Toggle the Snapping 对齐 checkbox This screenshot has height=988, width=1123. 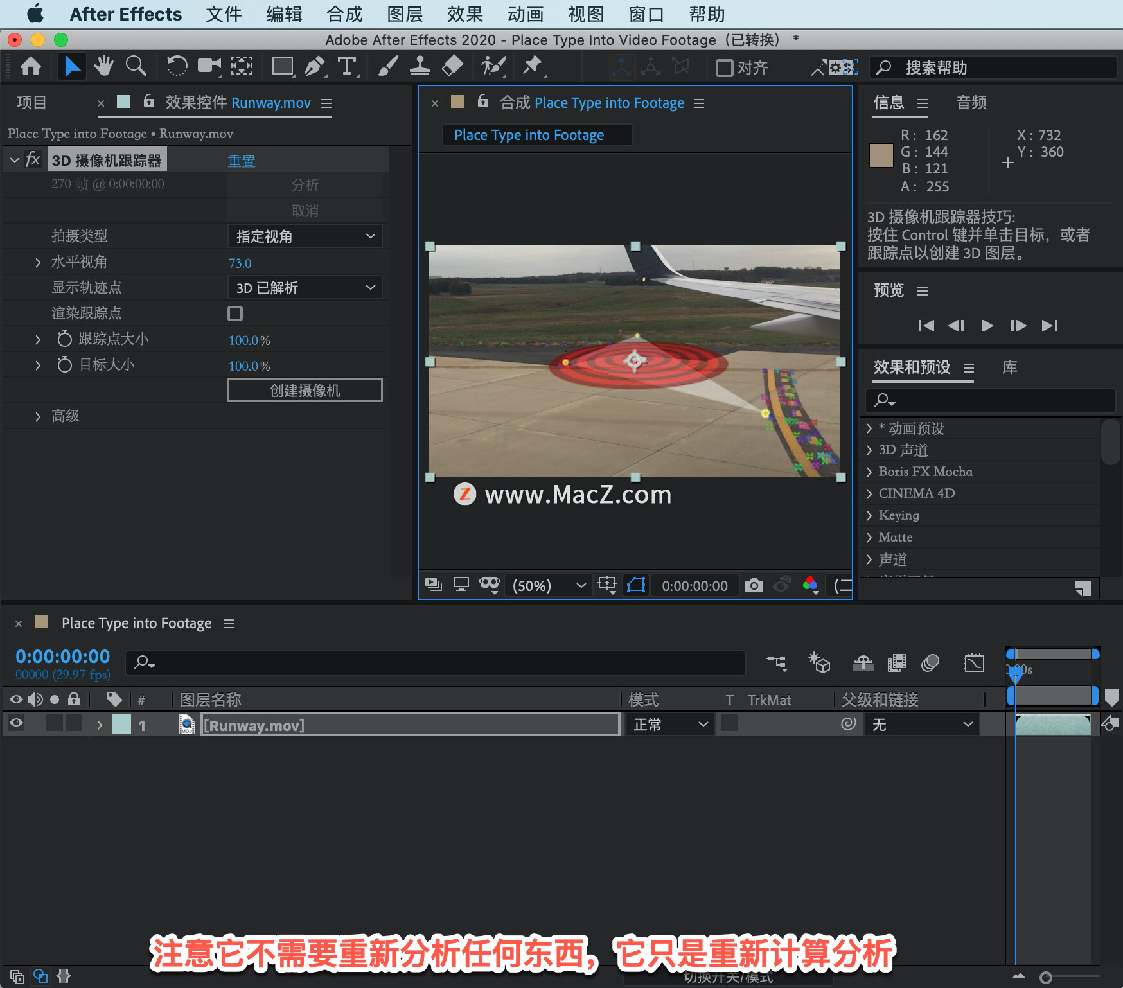click(724, 68)
